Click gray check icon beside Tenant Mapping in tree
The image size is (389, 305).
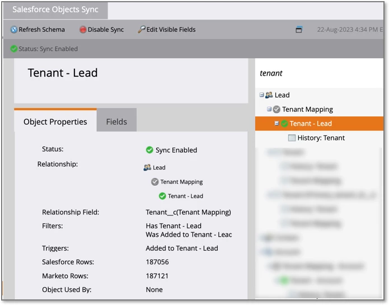click(276, 109)
